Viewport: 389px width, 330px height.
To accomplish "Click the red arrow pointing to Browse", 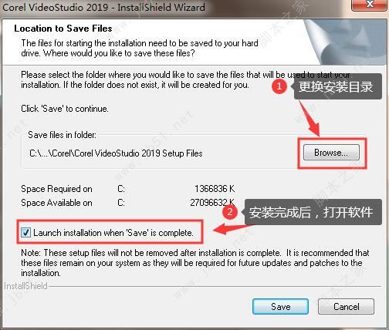I will coord(310,119).
